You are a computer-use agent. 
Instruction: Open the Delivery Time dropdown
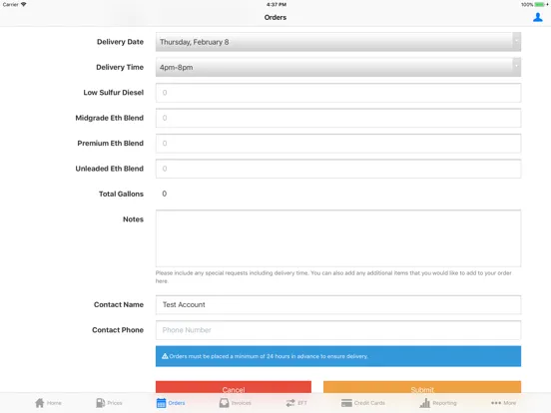click(x=338, y=67)
